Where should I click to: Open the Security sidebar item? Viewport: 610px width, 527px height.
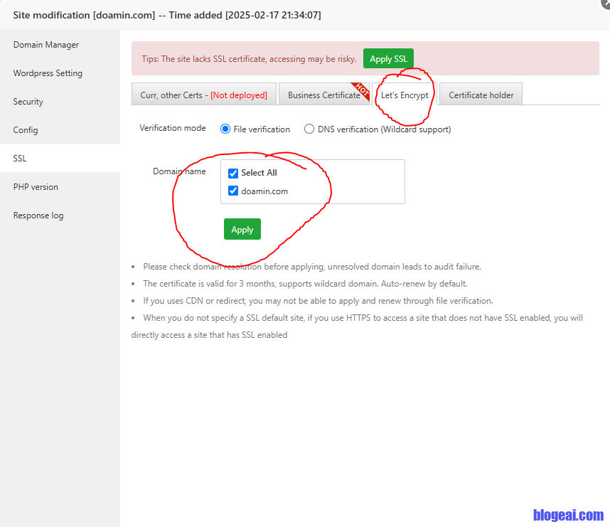click(28, 102)
